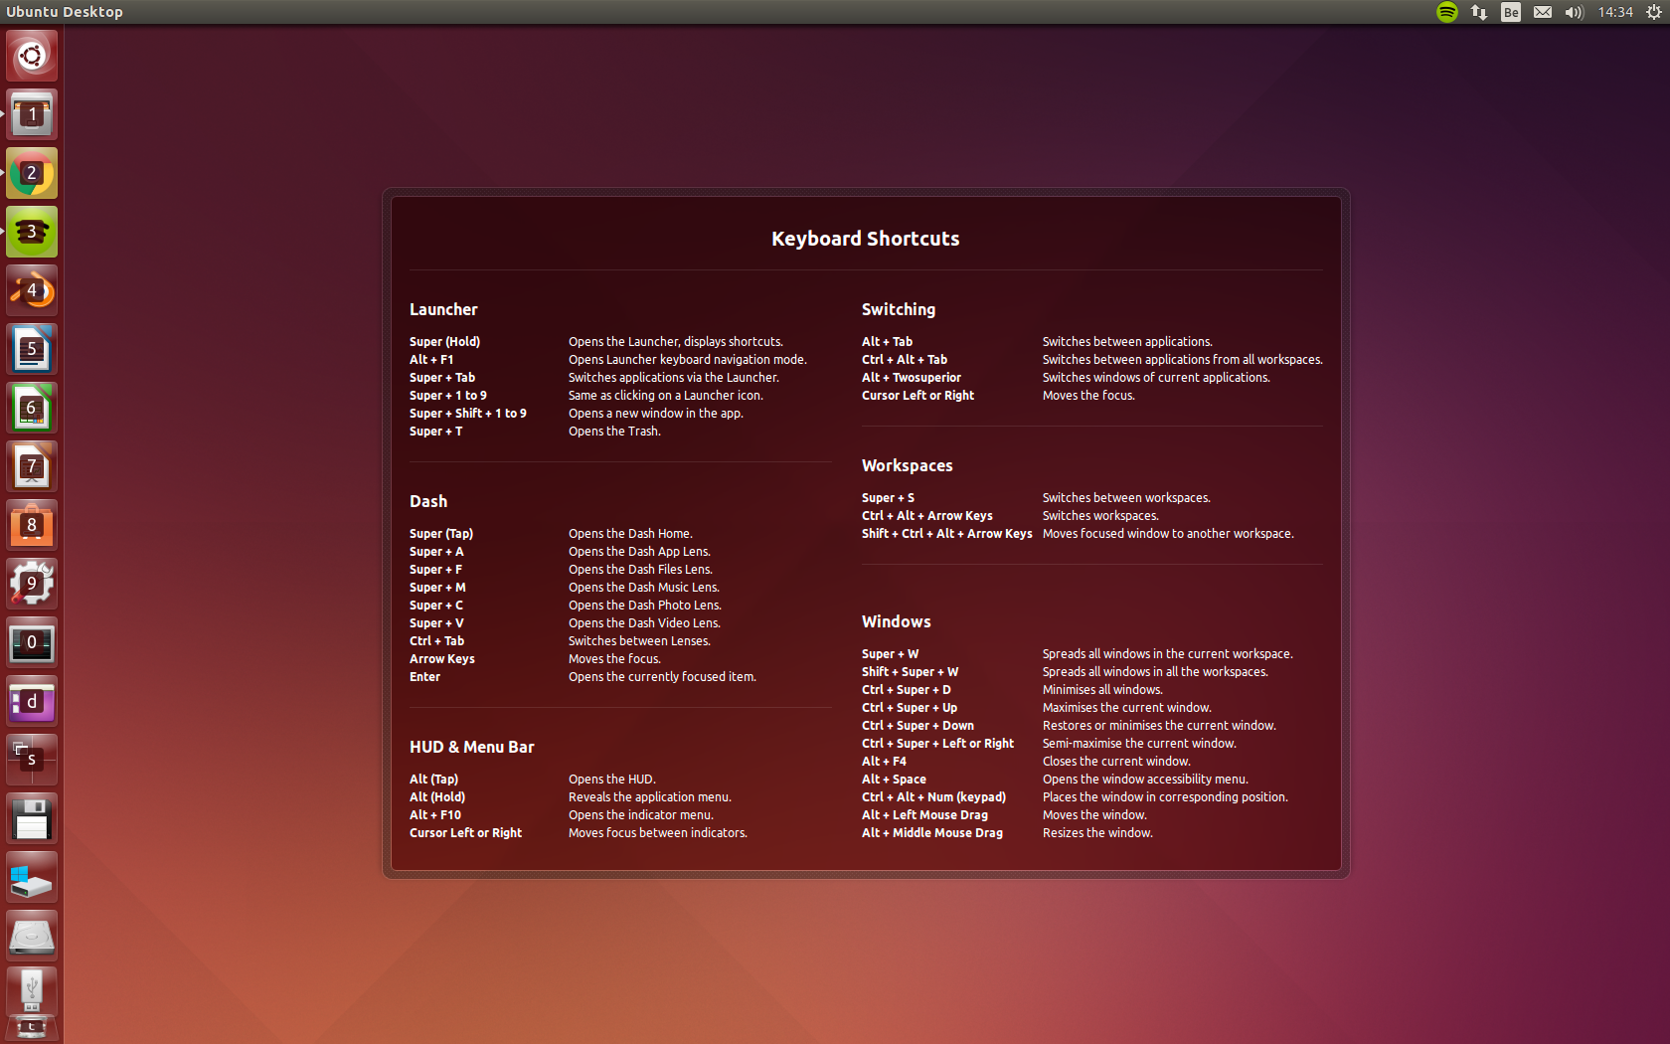Launch the terminal app numbered 0
The image size is (1670, 1044).
click(x=31, y=641)
